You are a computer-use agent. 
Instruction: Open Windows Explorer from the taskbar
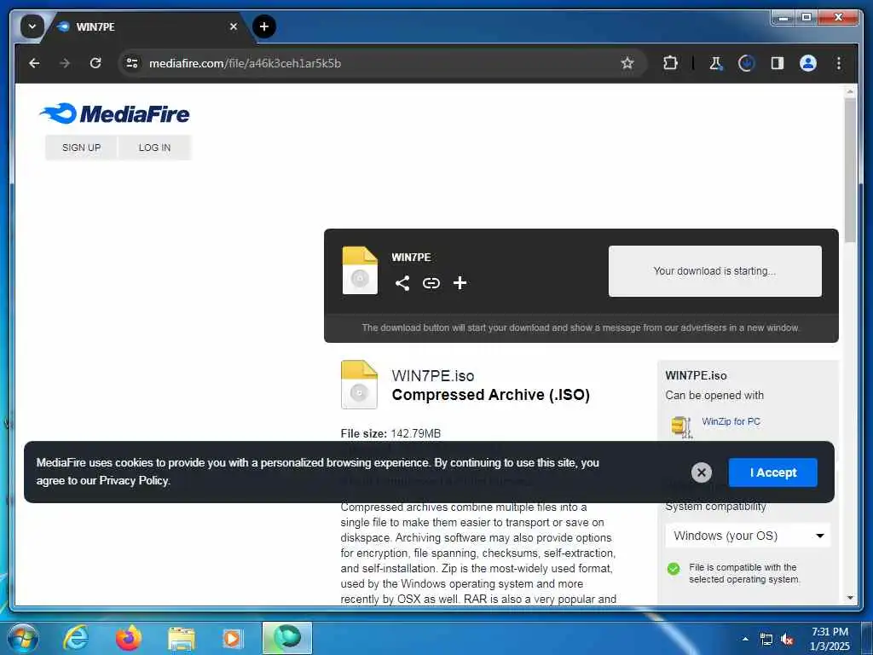click(x=181, y=638)
